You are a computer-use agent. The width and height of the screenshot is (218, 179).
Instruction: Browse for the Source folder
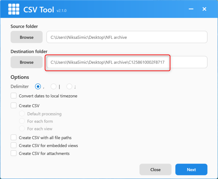pyautogui.click(x=27, y=37)
